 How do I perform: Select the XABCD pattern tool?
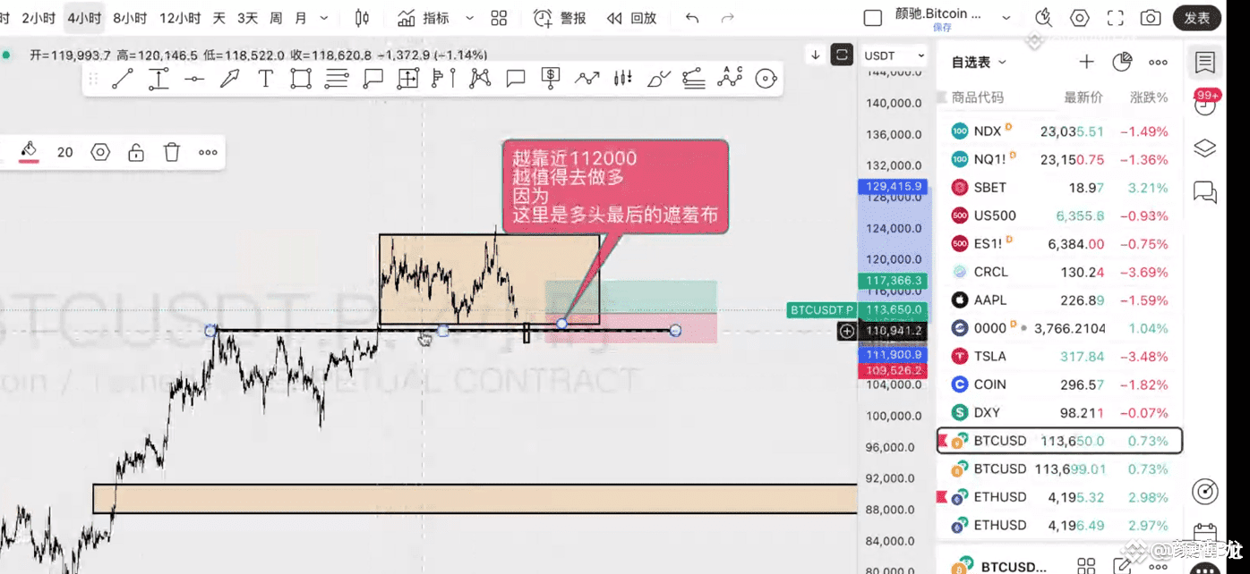coord(480,79)
